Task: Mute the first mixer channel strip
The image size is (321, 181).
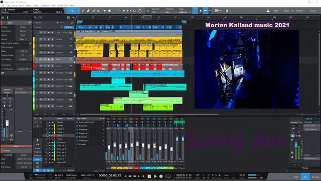Action: [x=108, y=119]
